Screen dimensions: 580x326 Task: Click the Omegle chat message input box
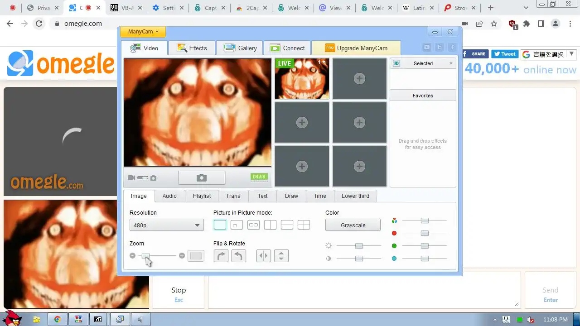pos(364,290)
